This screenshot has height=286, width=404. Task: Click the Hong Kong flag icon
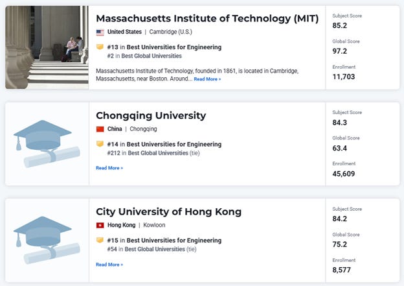[100, 225]
